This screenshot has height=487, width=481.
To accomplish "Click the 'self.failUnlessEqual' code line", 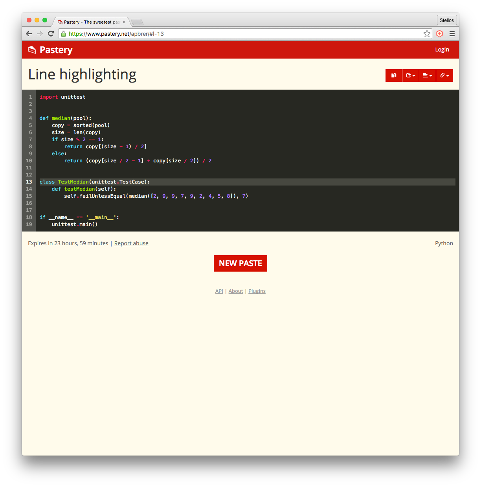I will 156,196.
